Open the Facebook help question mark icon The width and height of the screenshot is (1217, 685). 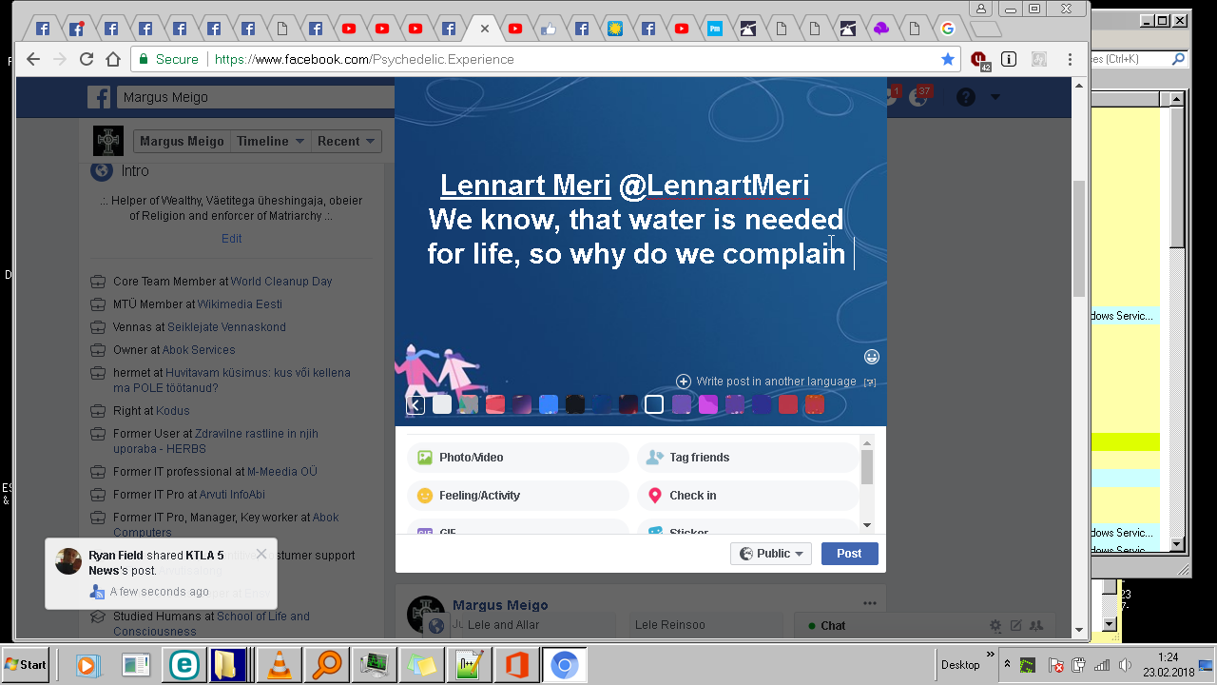click(x=966, y=97)
